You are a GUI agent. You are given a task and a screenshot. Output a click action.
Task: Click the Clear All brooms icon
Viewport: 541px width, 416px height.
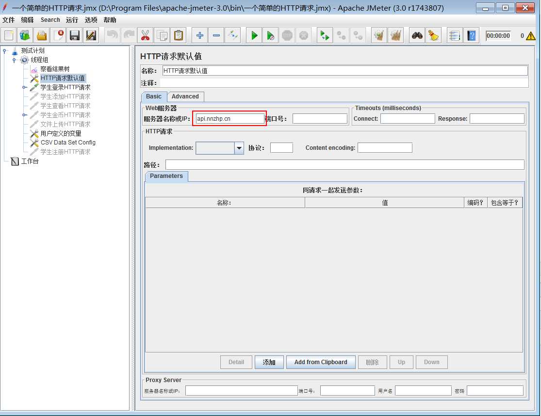[x=396, y=35]
